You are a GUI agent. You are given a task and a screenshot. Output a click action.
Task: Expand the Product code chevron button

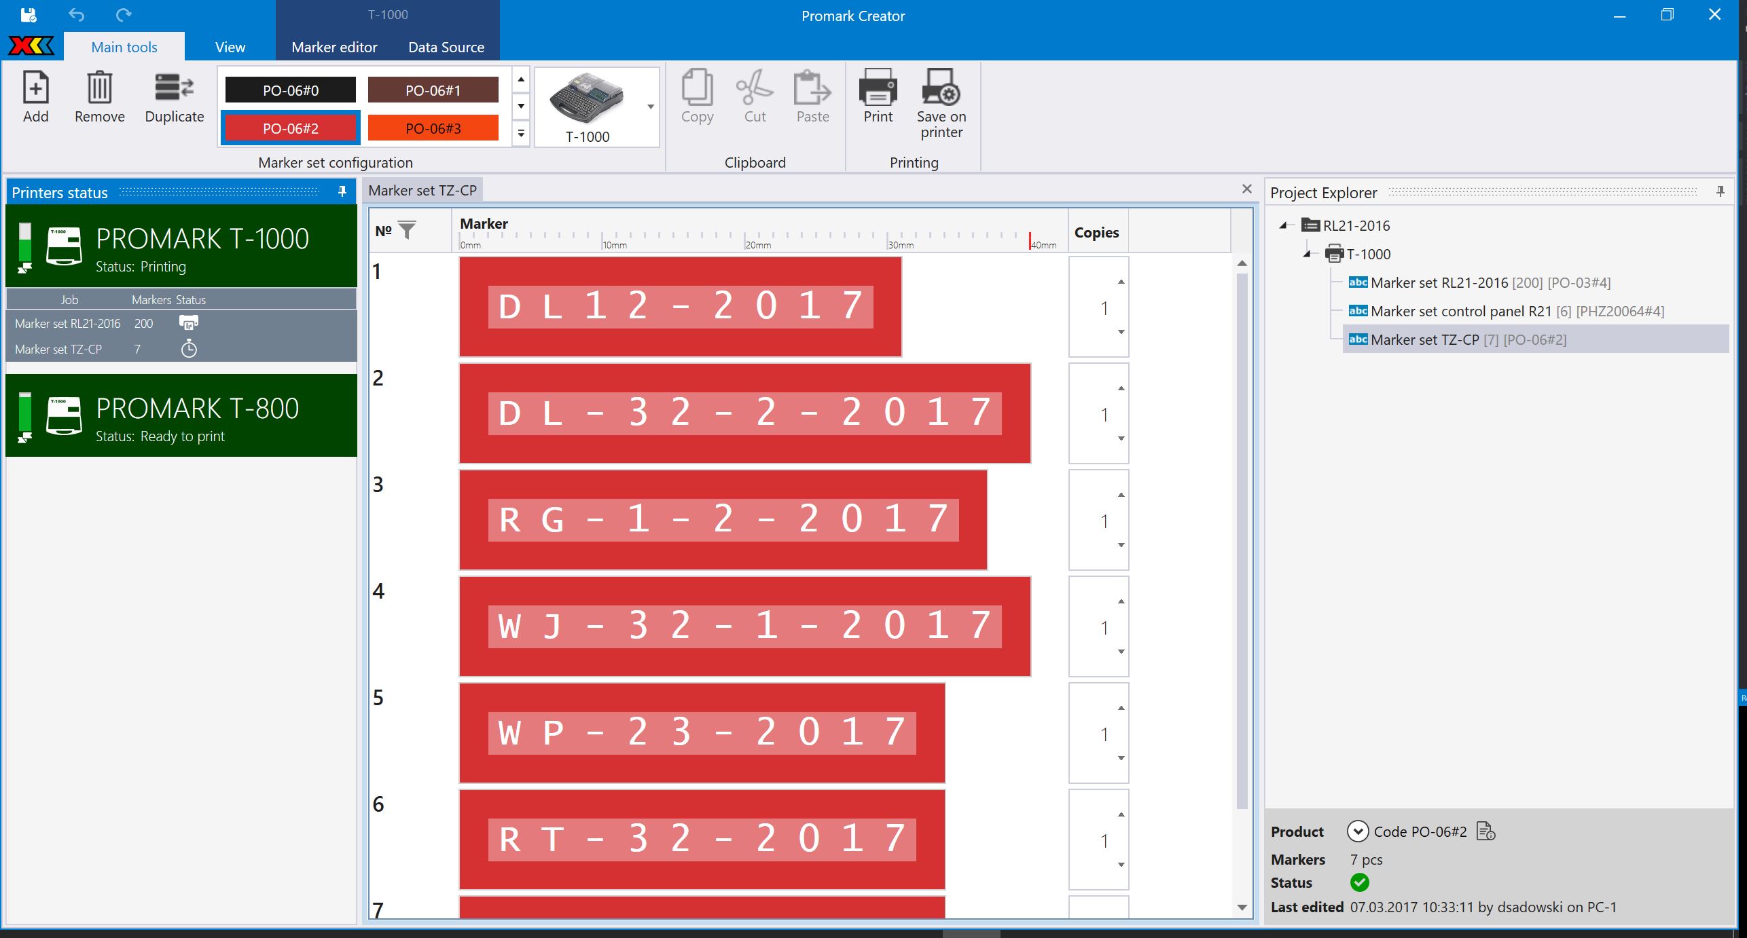coord(1357,831)
